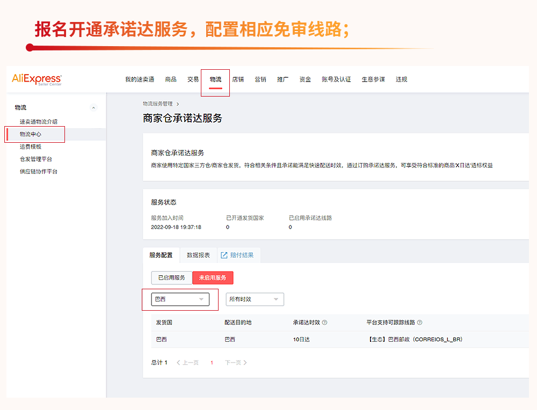Screen dimensions: 537x410
Task: Open the 赔付结果 tab link
Action: (242, 255)
